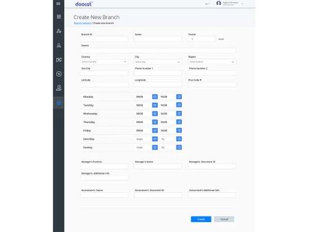The width and height of the screenshot is (309, 232).
Task: Expand the Select City dropdown
Action: [158, 62]
